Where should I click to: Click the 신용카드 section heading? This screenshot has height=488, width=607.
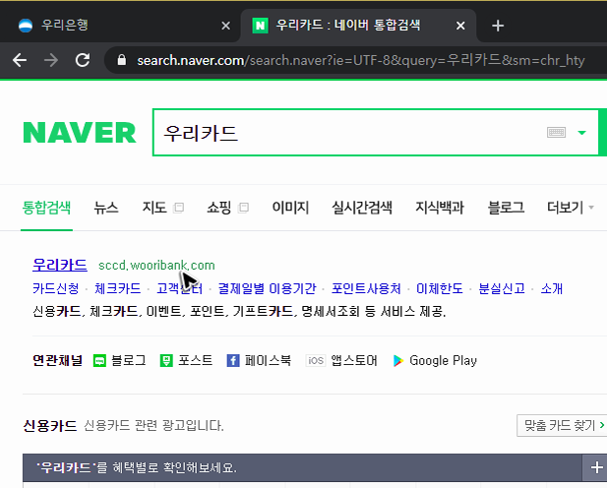point(50,426)
